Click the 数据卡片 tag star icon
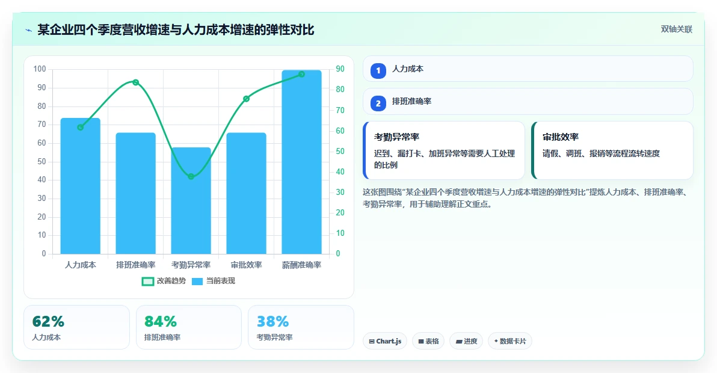Screen dimensions: 717x373 (496, 341)
